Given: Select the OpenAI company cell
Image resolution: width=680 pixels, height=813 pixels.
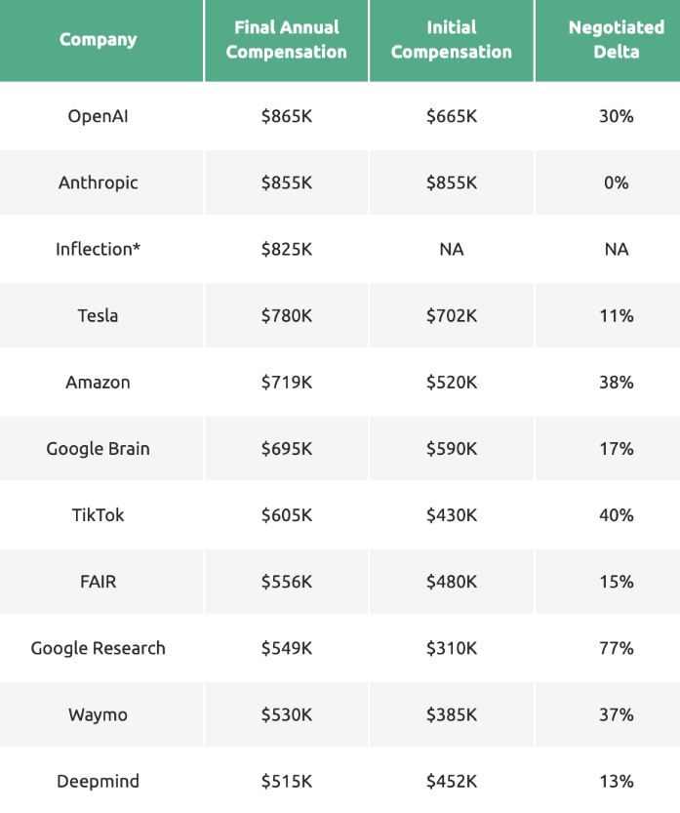Looking at the screenshot, I should pyautogui.click(x=98, y=116).
